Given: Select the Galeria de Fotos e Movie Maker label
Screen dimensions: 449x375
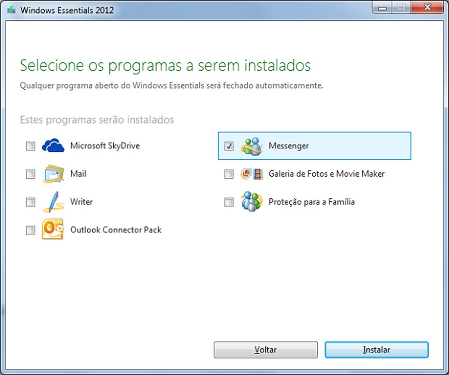Looking at the screenshot, I should pyautogui.click(x=327, y=174).
